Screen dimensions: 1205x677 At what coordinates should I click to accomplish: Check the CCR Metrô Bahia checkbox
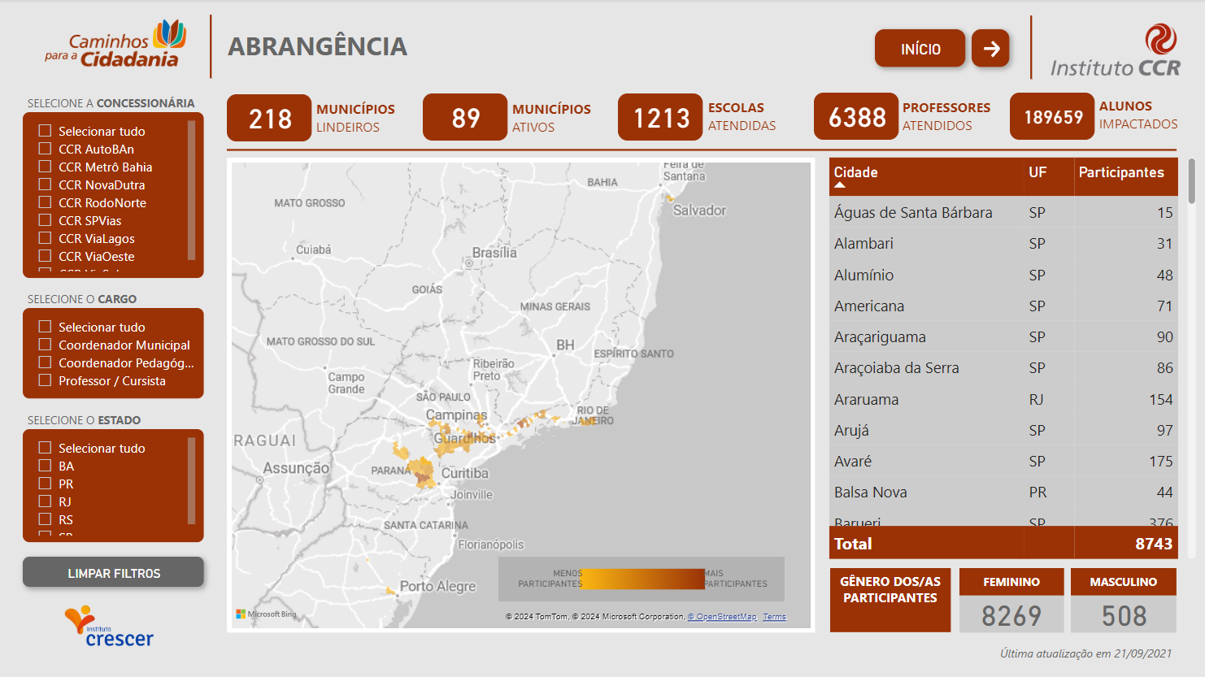pos(46,167)
